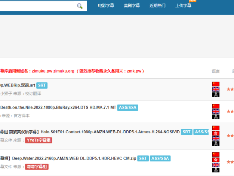Viewport: 234px width, 176px height.
Task: Click star rating on Halo.S01E01 row
Action: point(230,136)
